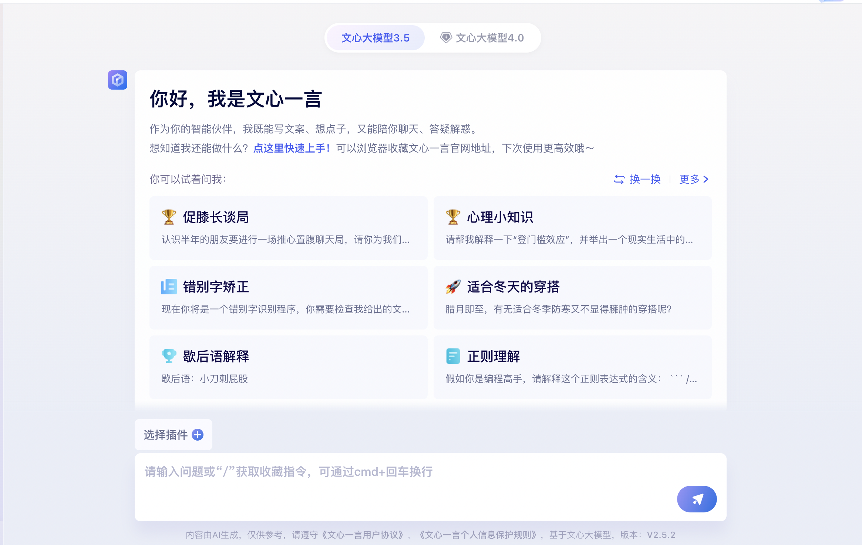The height and width of the screenshot is (545, 862).
Task: Click the document icon on 正则理解 card
Action: (x=453, y=356)
